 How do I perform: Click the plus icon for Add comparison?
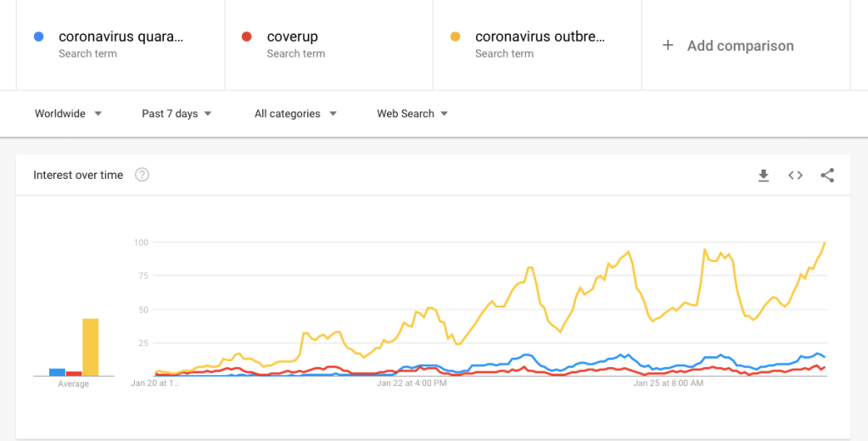tap(668, 46)
